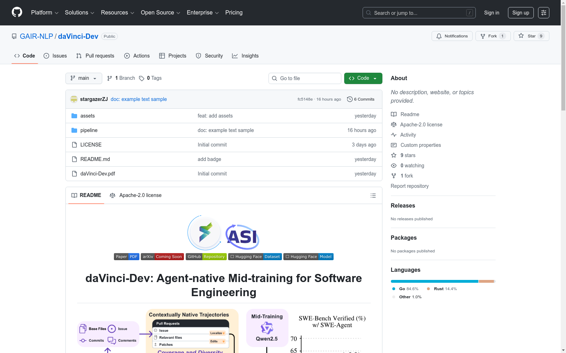Viewport: 566px width, 353px height.
Task: Open the daVinci-Dev repository name link
Action: coord(78,36)
